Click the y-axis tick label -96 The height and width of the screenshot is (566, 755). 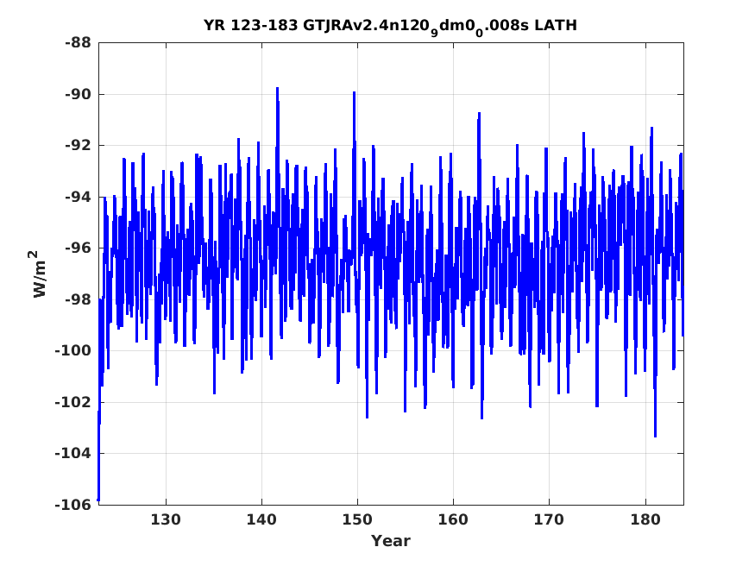(x=78, y=248)
